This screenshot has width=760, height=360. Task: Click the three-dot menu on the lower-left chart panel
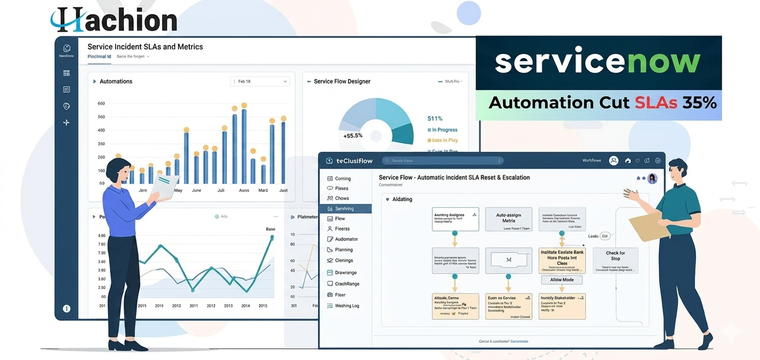click(x=276, y=217)
